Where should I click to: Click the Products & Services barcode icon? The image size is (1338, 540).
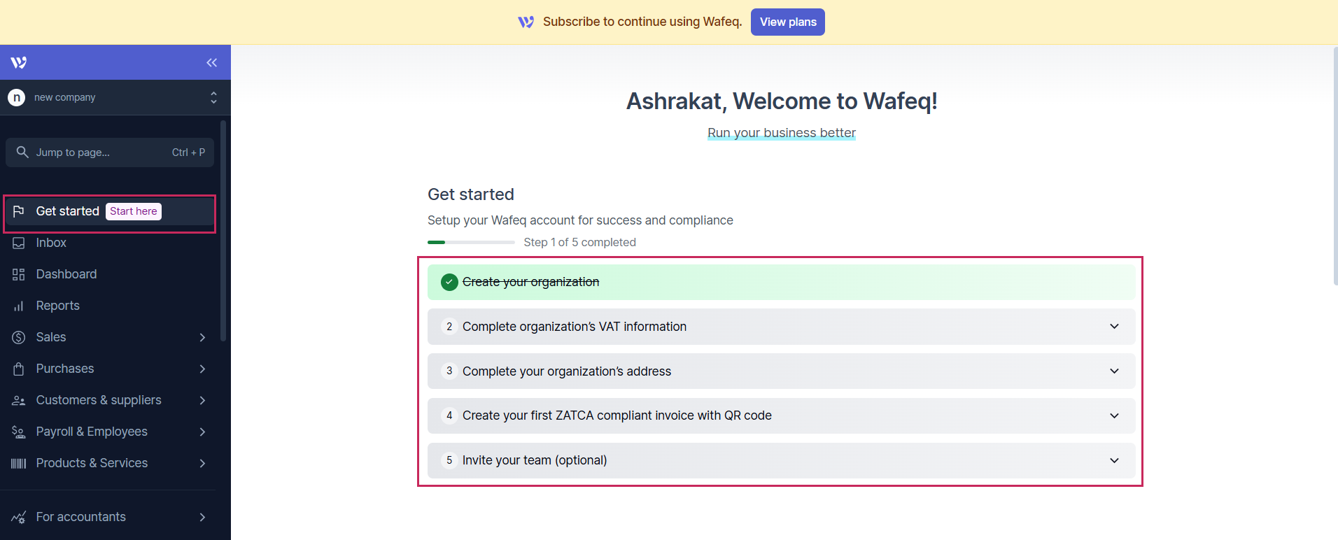(19, 463)
